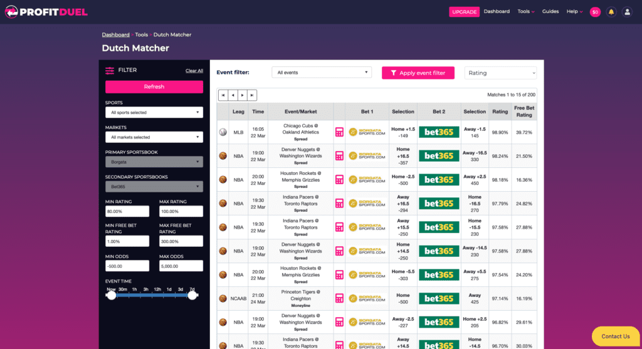Image resolution: width=642 pixels, height=349 pixels.
Task: Click basketball icon in NCAAB row
Action: point(223,298)
